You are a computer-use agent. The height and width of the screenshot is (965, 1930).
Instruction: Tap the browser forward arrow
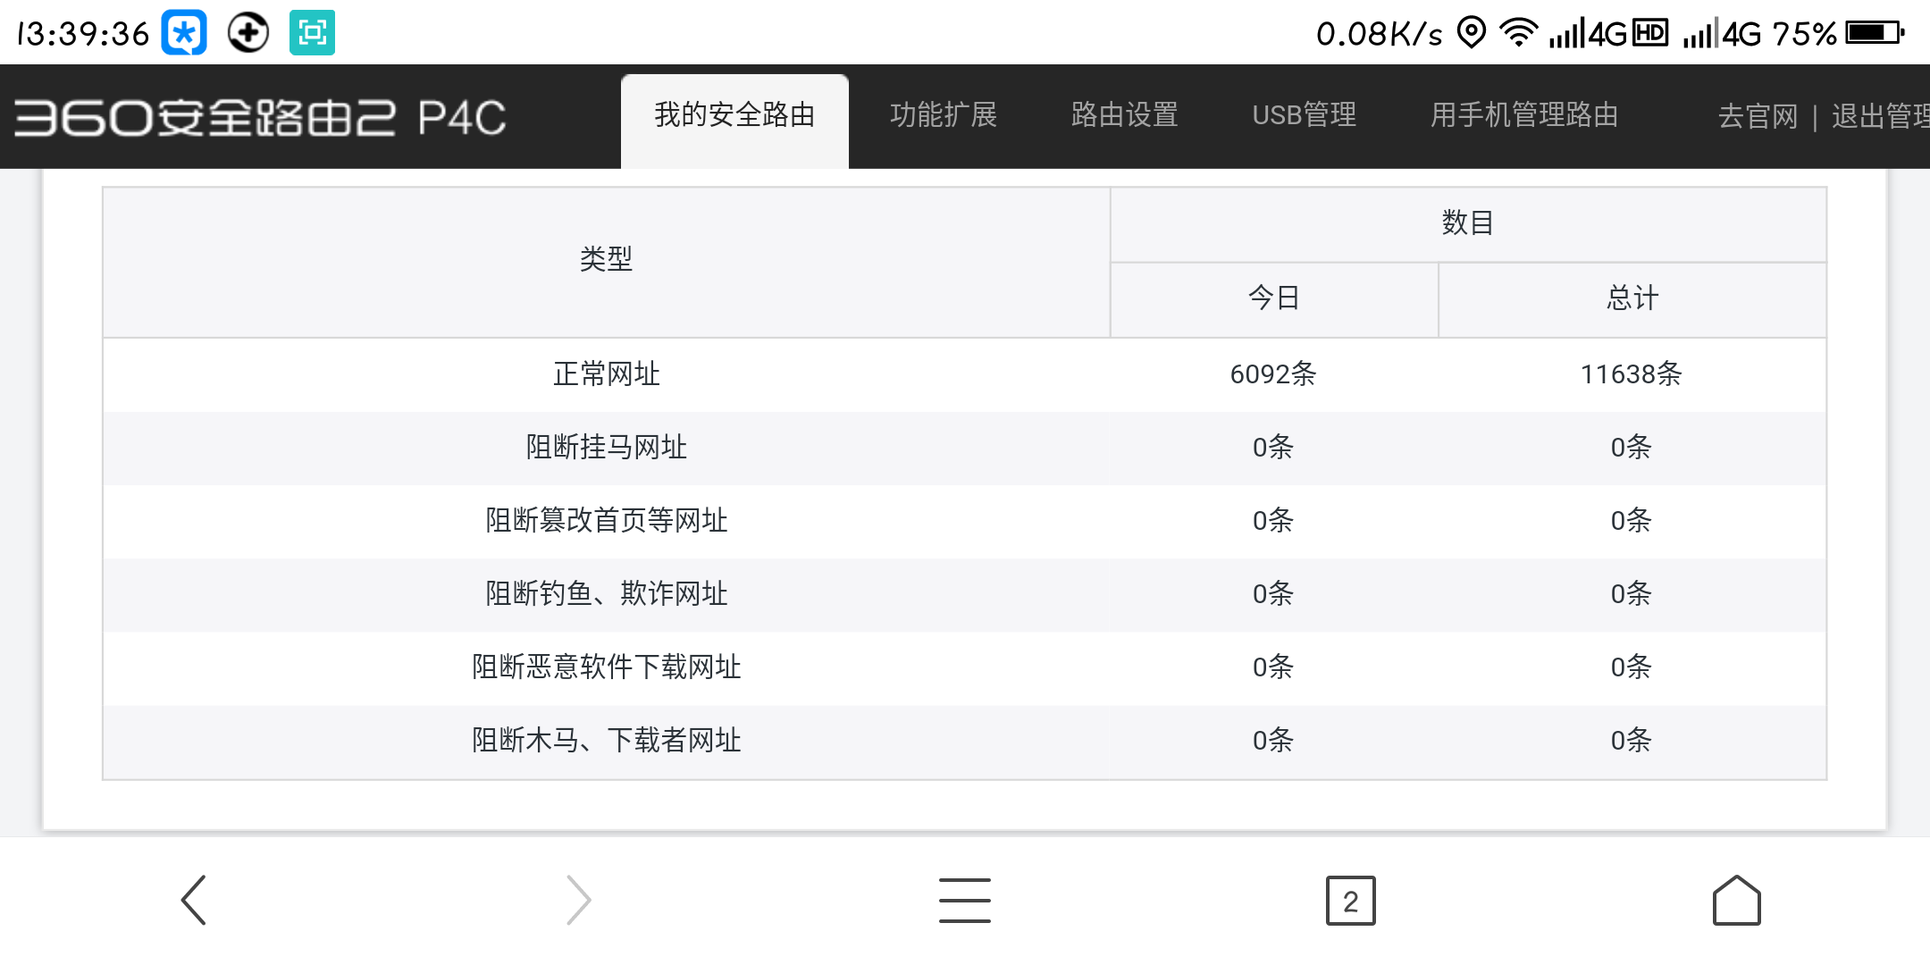(x=579, y=900)
